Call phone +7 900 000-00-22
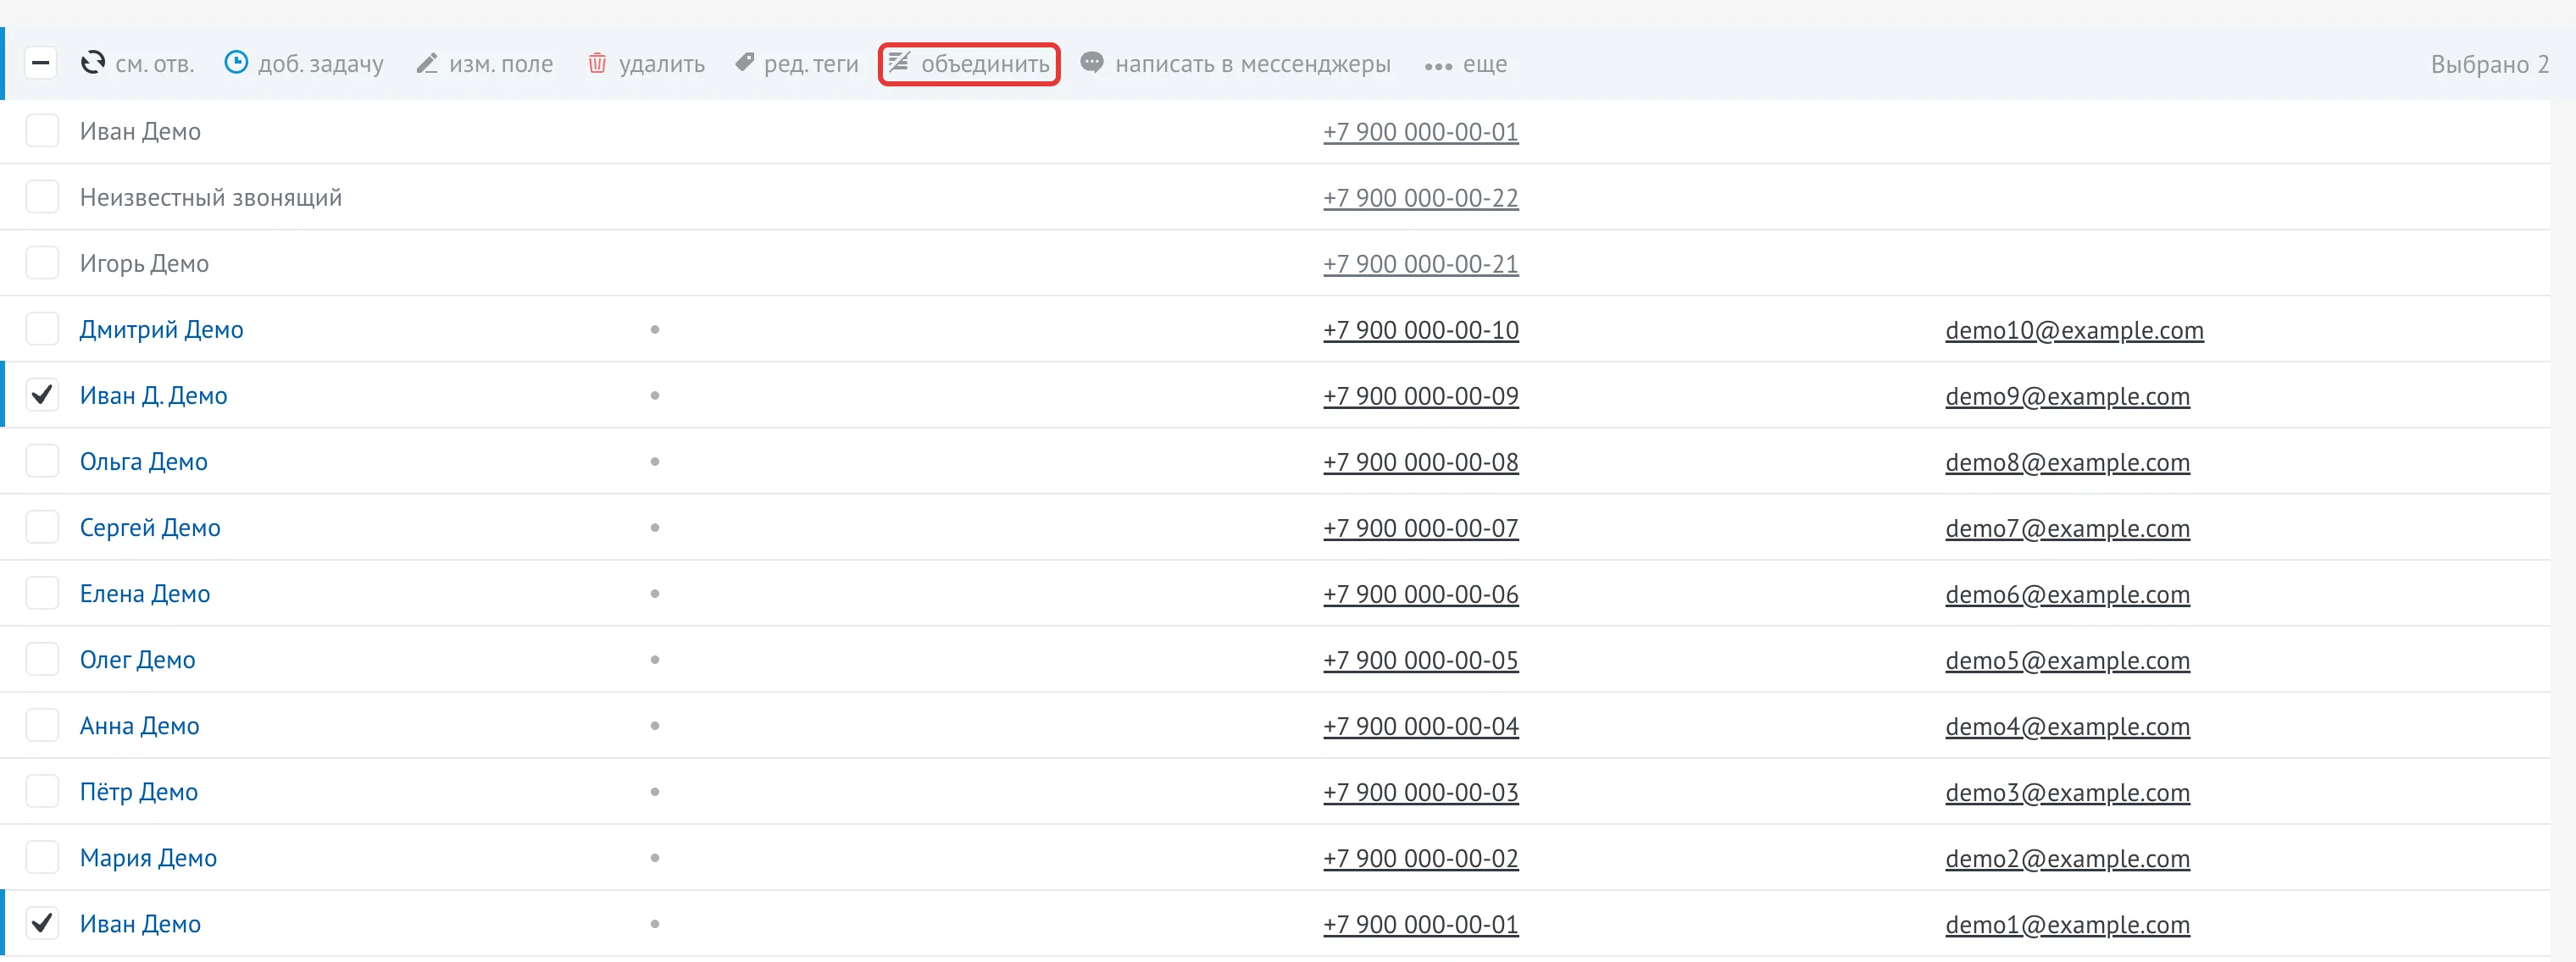 [1420, 198]
